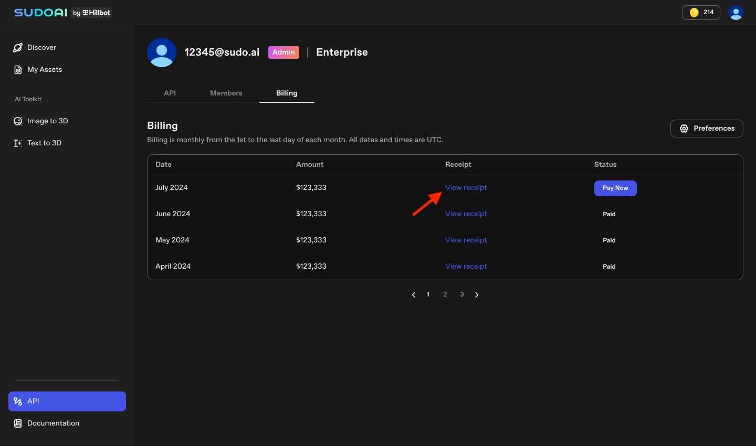
Task: Open the user profile avatar in header
Action: (x=736, y=13)
